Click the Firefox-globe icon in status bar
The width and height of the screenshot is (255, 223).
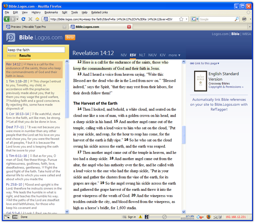208,217
